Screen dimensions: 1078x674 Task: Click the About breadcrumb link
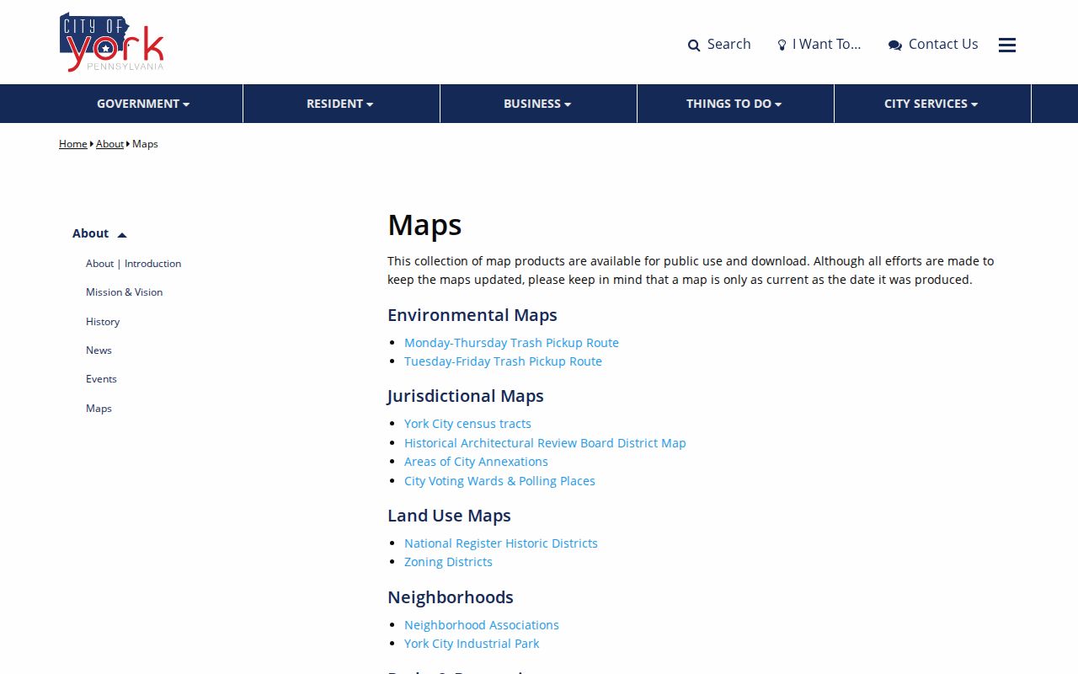109,144
